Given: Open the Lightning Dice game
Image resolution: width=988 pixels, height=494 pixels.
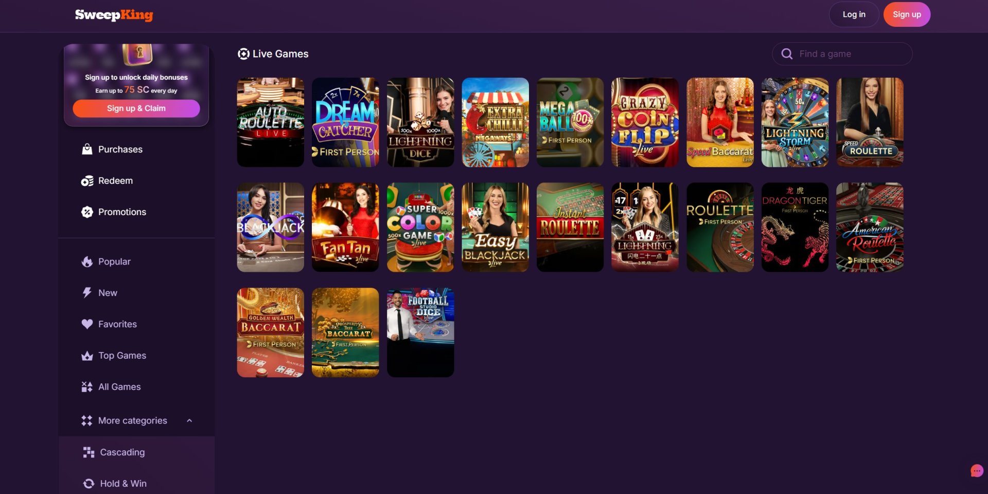Looking at the screenshot, I should pos(420,122).
